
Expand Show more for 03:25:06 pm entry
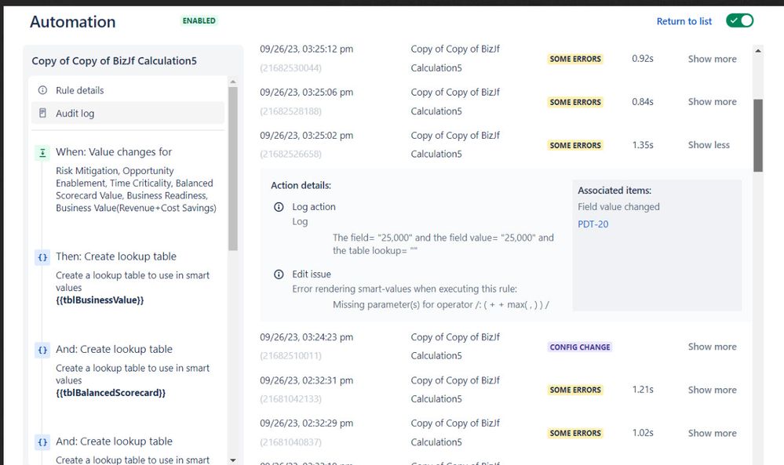pos(712,102)
